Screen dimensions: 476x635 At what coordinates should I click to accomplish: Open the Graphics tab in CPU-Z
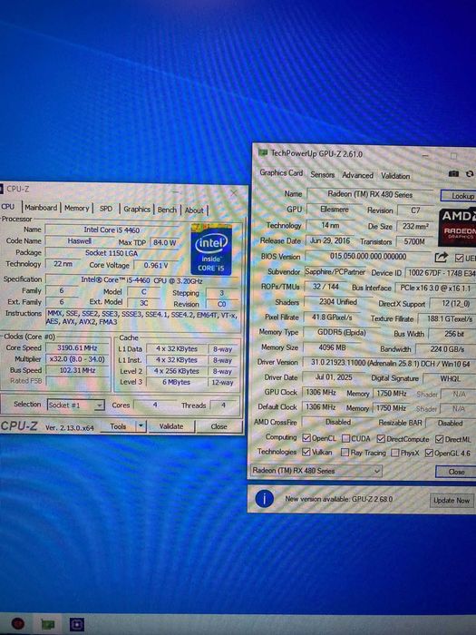[137, 209]
